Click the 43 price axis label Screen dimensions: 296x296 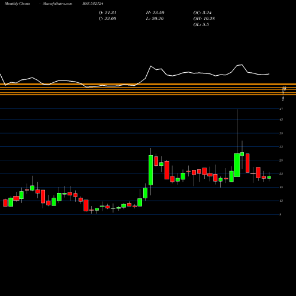(281, 120)
